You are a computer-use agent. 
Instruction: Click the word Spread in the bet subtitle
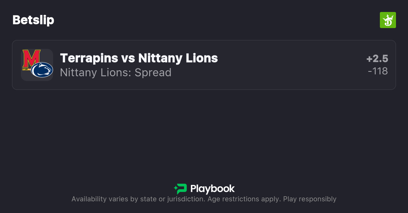click(x=153, y=72)
